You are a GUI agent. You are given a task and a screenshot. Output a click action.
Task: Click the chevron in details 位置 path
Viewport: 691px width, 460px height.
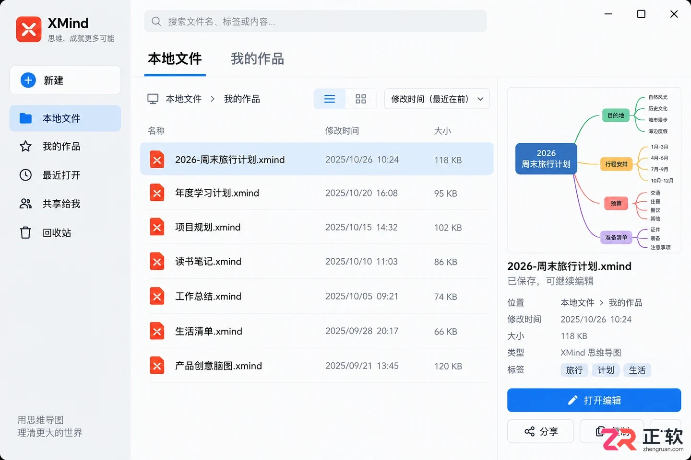[601, 302]
